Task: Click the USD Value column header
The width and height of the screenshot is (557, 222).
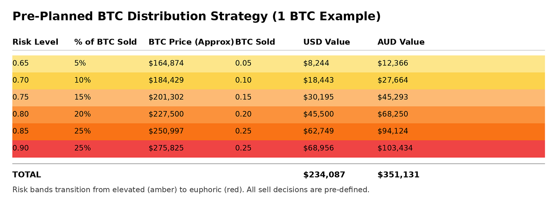Action: click(327, 42)
